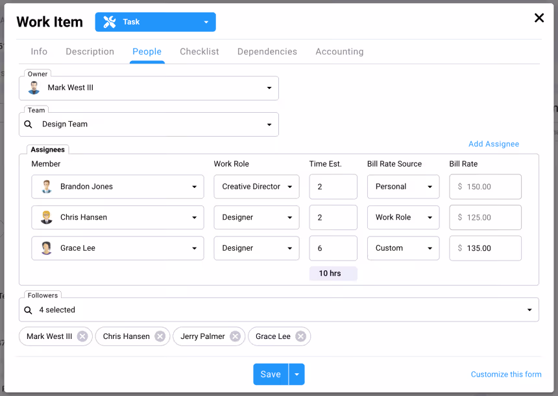Remove Mark West III from followers
Screen dimensions: 558x396
point(82,336)
